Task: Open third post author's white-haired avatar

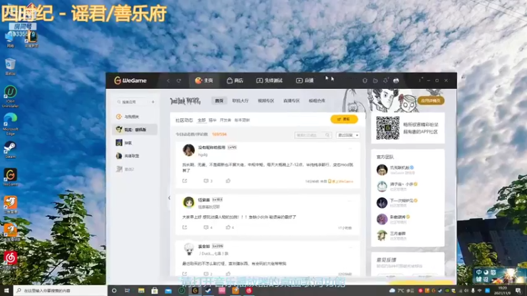Action: [x=188, y=249]
